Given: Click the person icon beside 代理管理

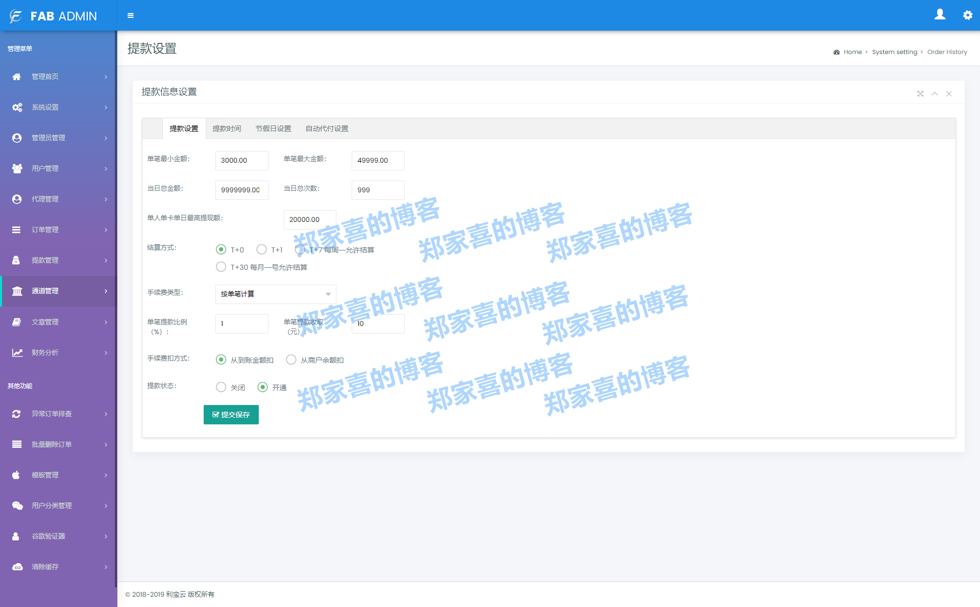Looking at the screenshot, I should point(17,199).
